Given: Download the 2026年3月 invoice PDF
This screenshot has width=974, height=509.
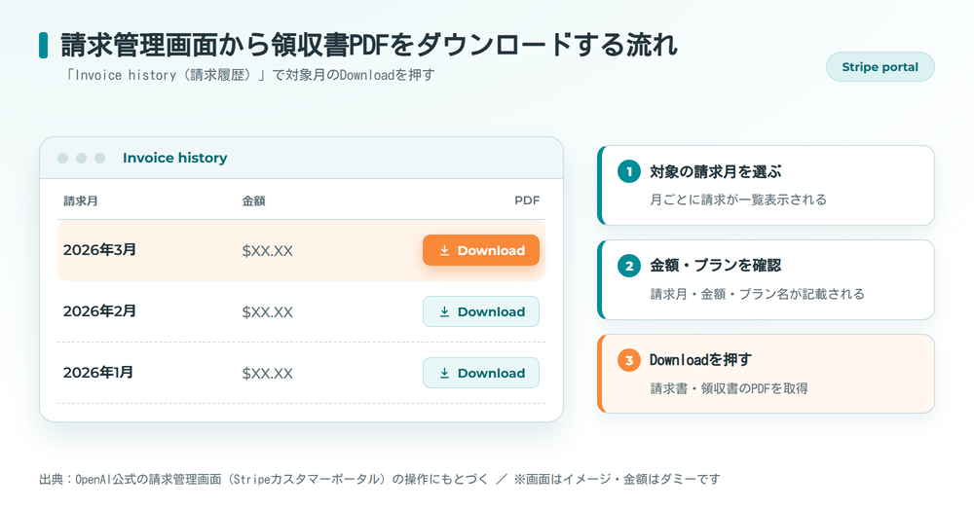Looking at the screenshot, I should click(481, 250).
